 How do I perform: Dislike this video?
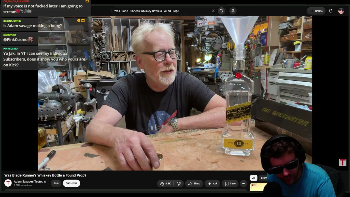click(179, 184)
